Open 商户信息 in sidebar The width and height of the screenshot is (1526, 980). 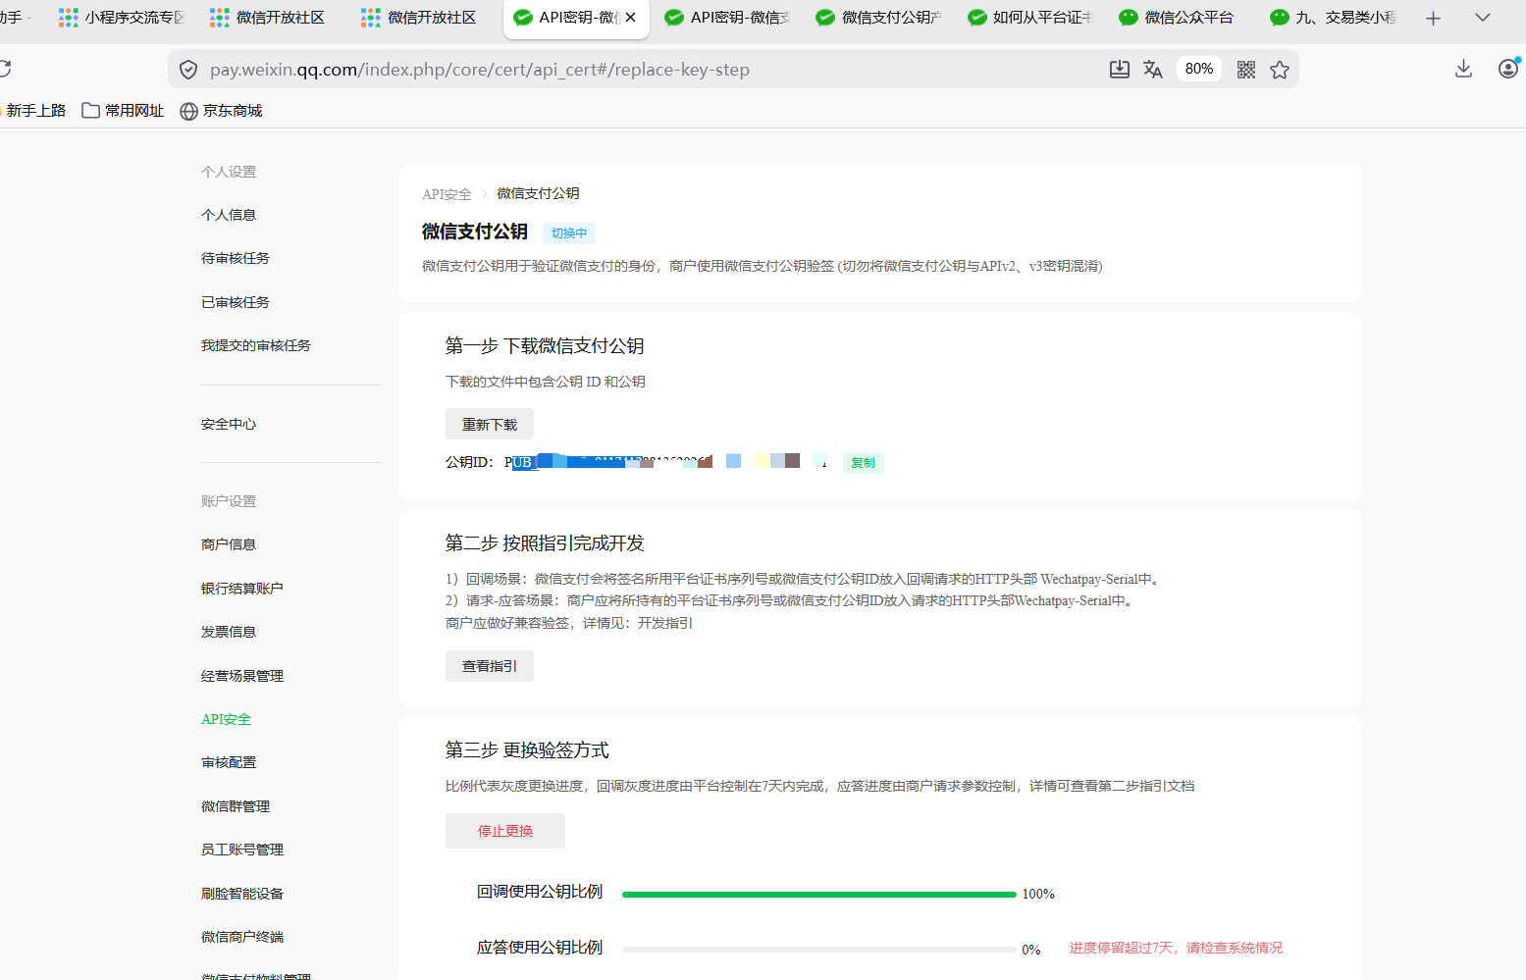(x=229, y=544)
